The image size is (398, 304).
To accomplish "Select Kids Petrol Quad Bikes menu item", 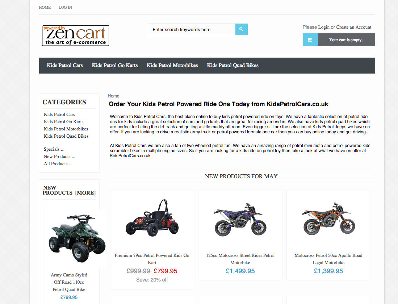I will click(x=232, y=66).
